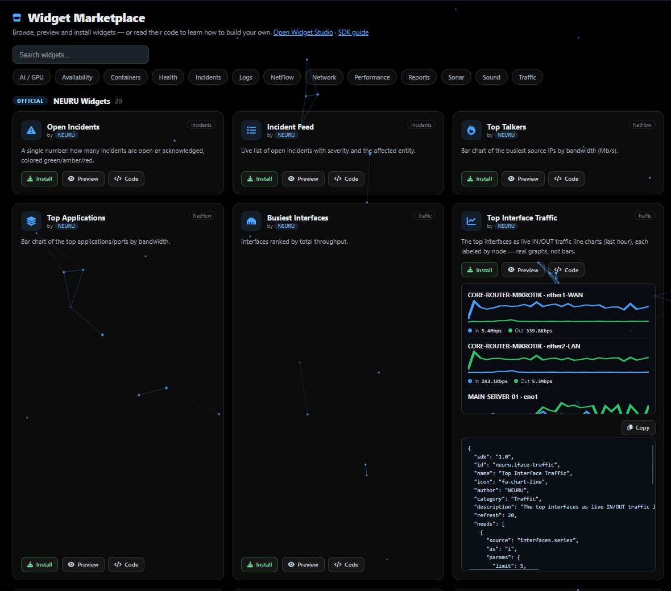Screen dimensions: 671x591
Task: Click the Top Talkers flame icon
Action: click(471, 131)
